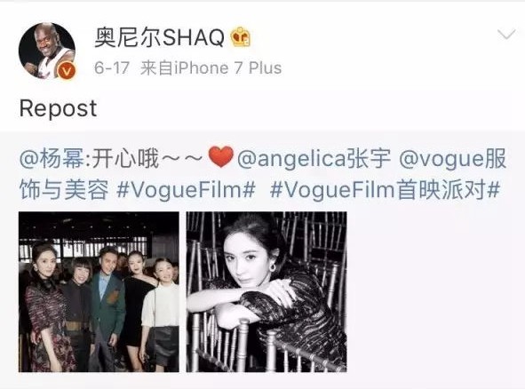Tap the 来自iPhone 7 Plus source text
The image size is (525, 389).
pyautogui.click(x=211, y=68)
